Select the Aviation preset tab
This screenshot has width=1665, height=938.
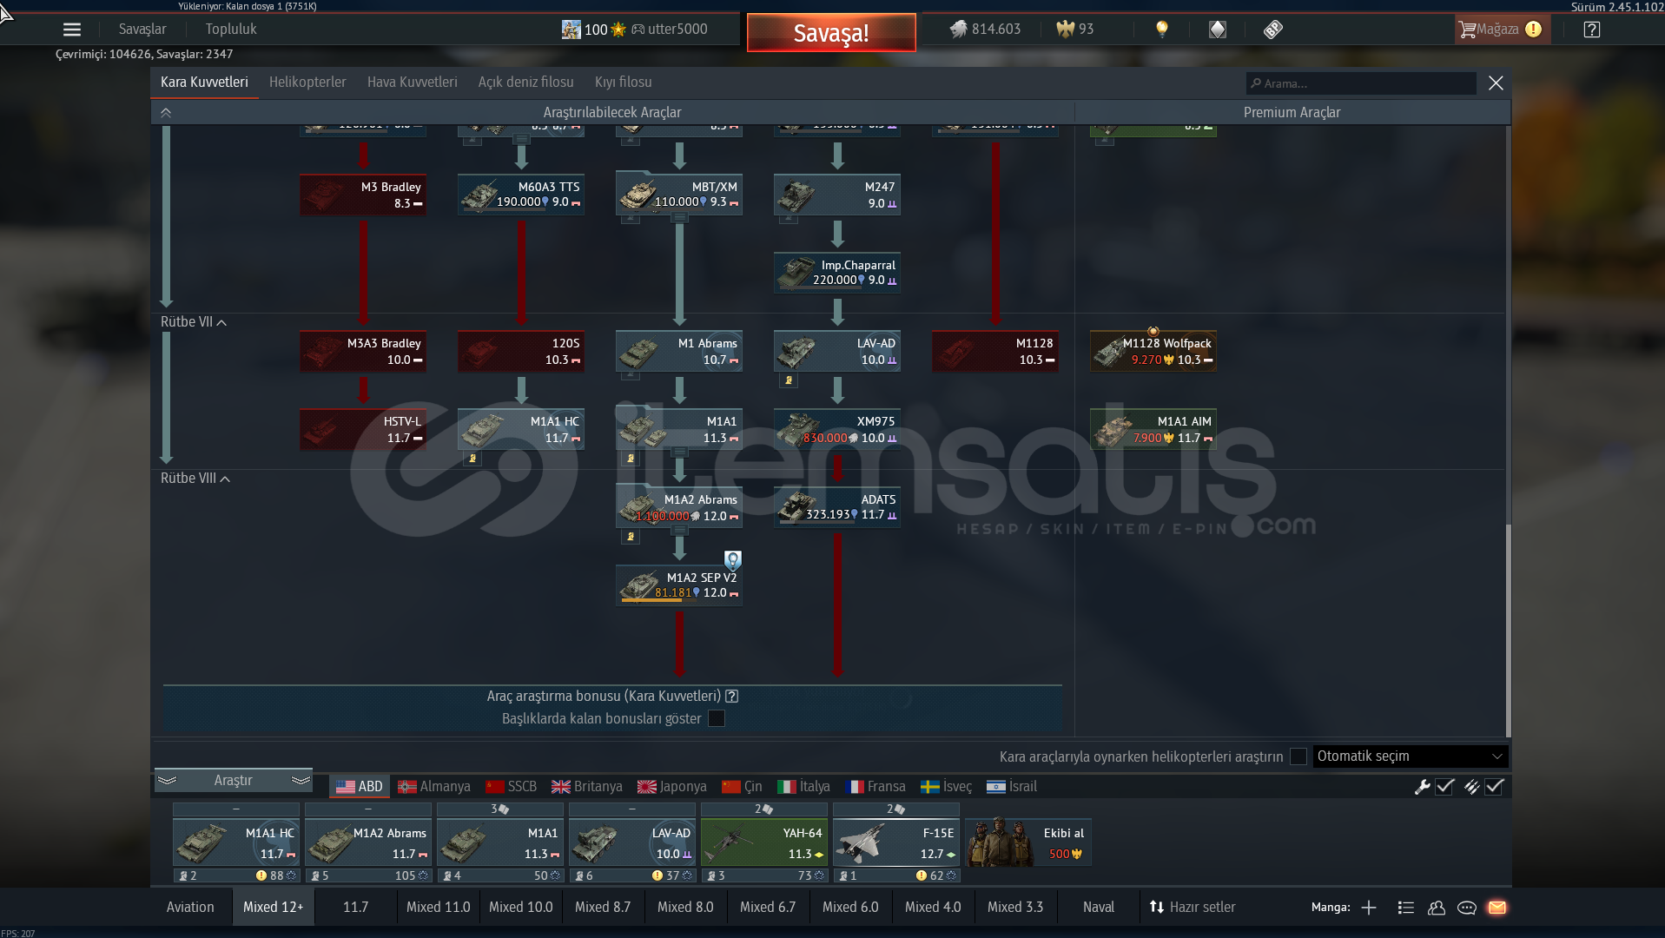190,908
